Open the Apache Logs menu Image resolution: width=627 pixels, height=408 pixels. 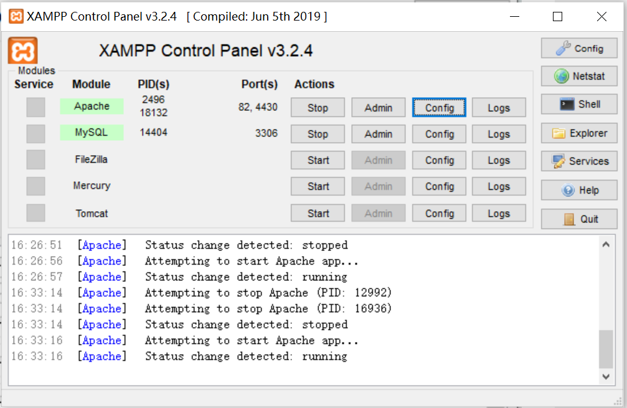(x=499, y=108)
